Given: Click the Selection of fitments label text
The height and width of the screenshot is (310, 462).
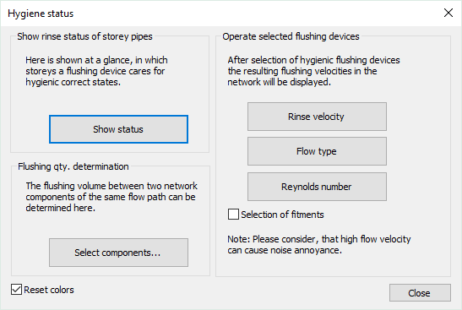Looking at the screenshot, I should 282,215.
